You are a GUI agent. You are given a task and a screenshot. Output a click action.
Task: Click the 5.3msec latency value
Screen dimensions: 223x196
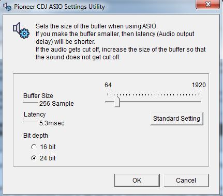52,123
